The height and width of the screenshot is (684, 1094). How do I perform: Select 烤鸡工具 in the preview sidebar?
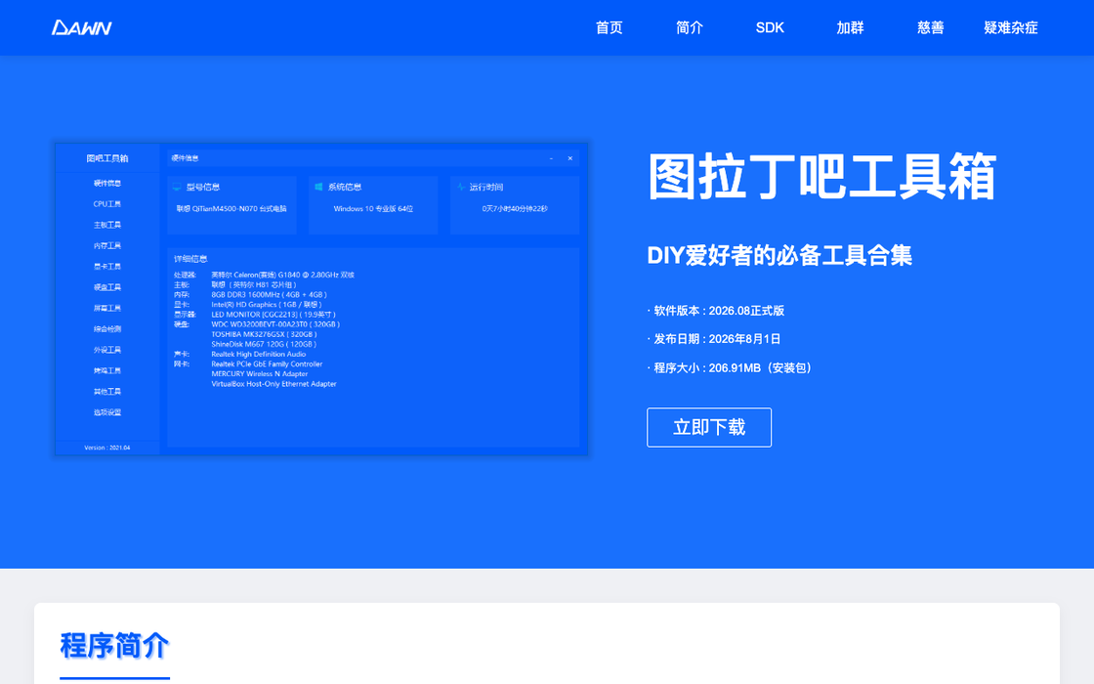[107, 370]
